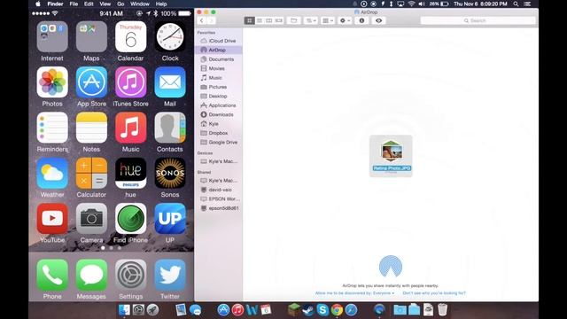Open Google Chrome from the Dock
Viewport: 567px width, 319px height.
pos(337,310)
